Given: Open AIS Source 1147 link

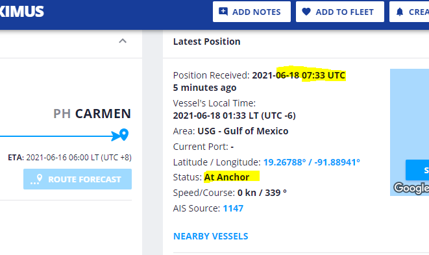Looking at the screenshot, I should tap(233, 208).
